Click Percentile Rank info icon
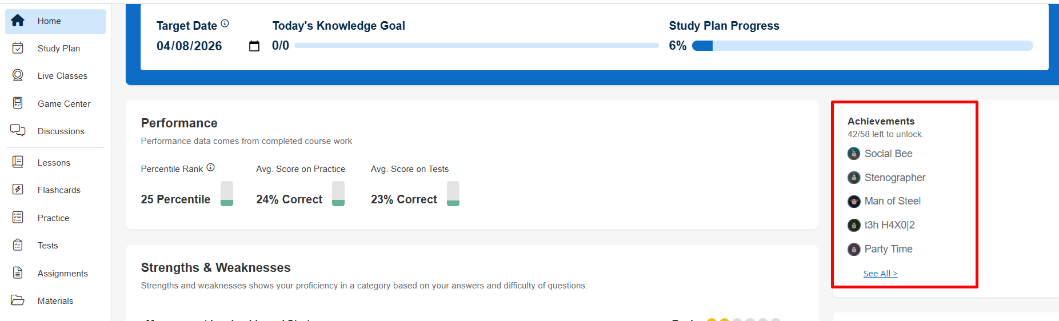This screenshot has width=1059, height=321. (210, 167)
